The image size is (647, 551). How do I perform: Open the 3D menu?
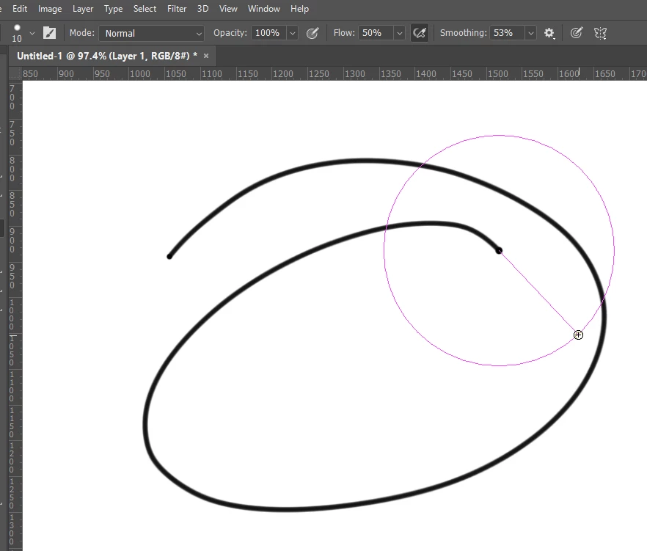[202, 9]
